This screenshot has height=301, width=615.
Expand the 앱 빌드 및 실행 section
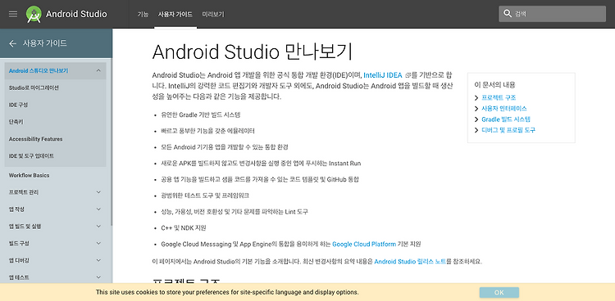[x=98, y=227]
